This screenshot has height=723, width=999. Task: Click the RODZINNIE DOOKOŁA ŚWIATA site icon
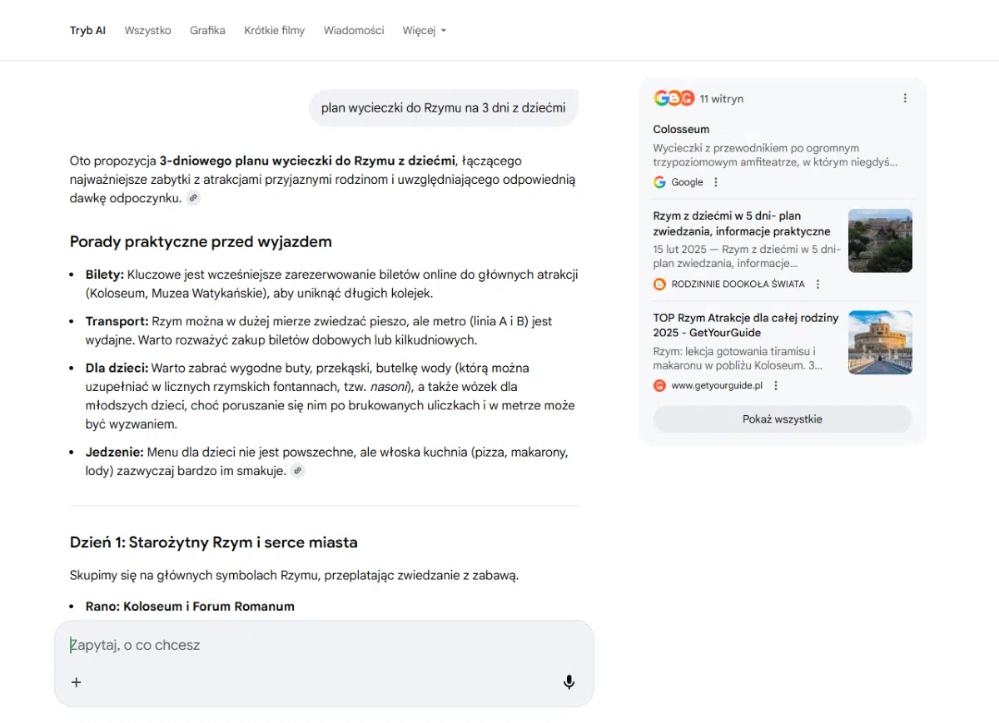pyautogui.click(x=659, y=284)
